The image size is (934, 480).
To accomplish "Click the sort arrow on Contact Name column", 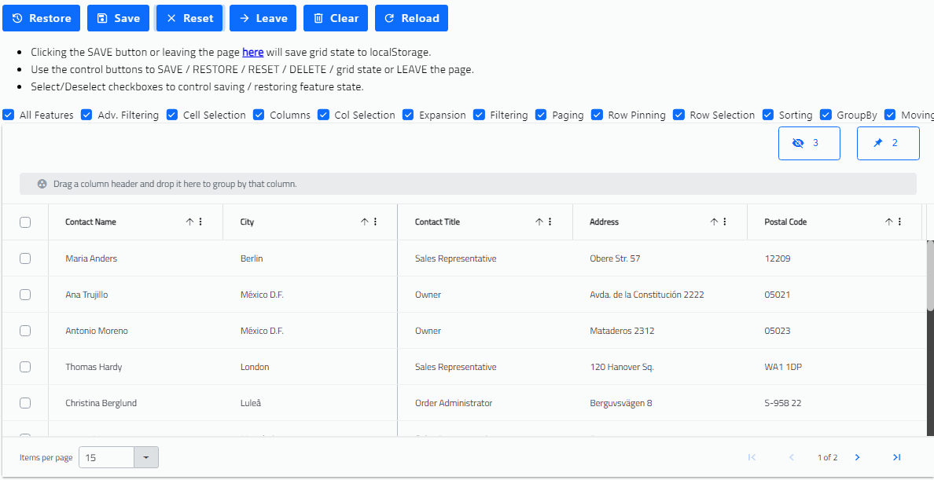I will (189, 222).
